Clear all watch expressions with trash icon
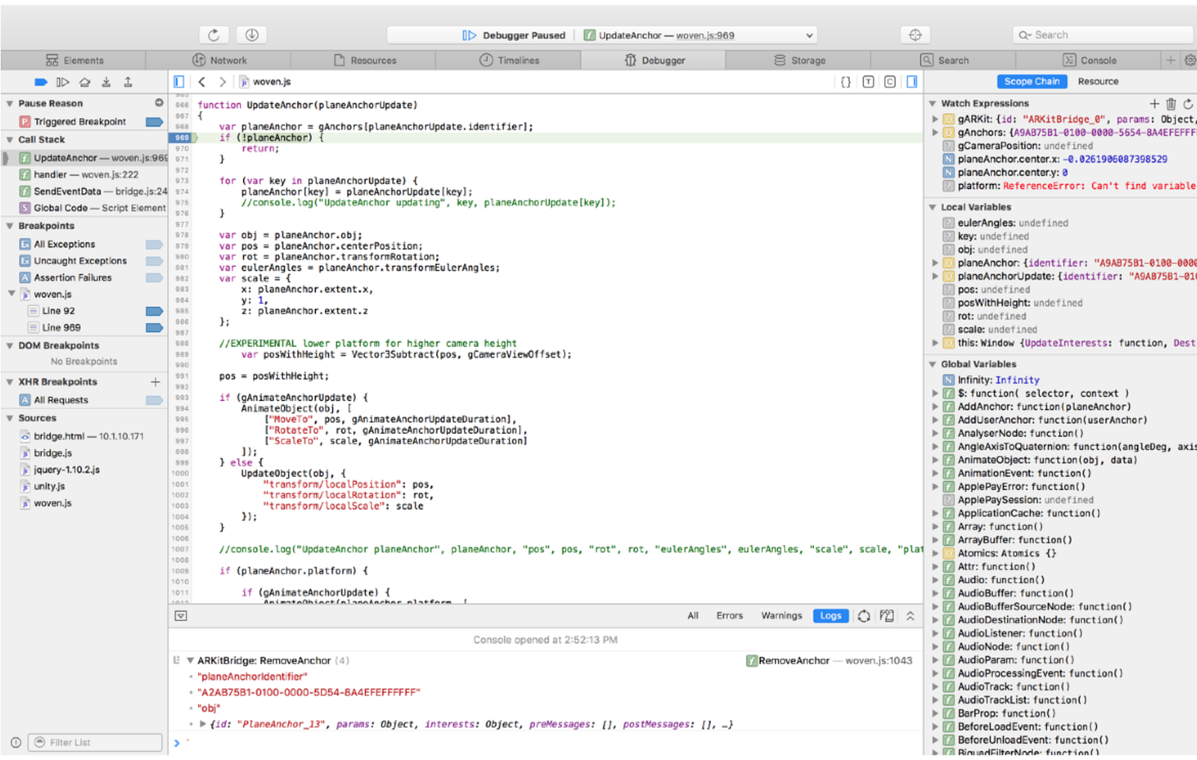 click(1171, 104)
